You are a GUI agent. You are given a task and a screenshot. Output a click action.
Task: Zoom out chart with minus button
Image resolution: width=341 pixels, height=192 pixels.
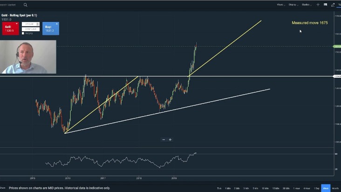point(164,139)
